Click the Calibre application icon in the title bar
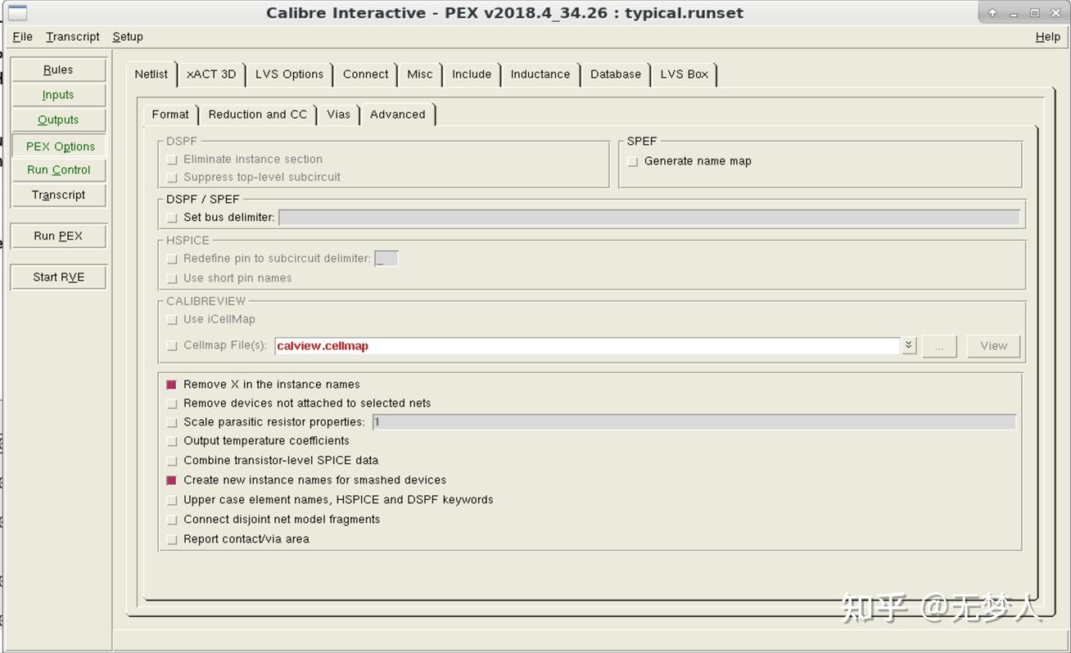This screenshot has width=1071, height=653. [x=18, y=12]
